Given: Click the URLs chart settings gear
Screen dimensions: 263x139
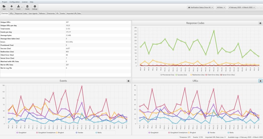Looking at the screenshot, I should [260, 81].
